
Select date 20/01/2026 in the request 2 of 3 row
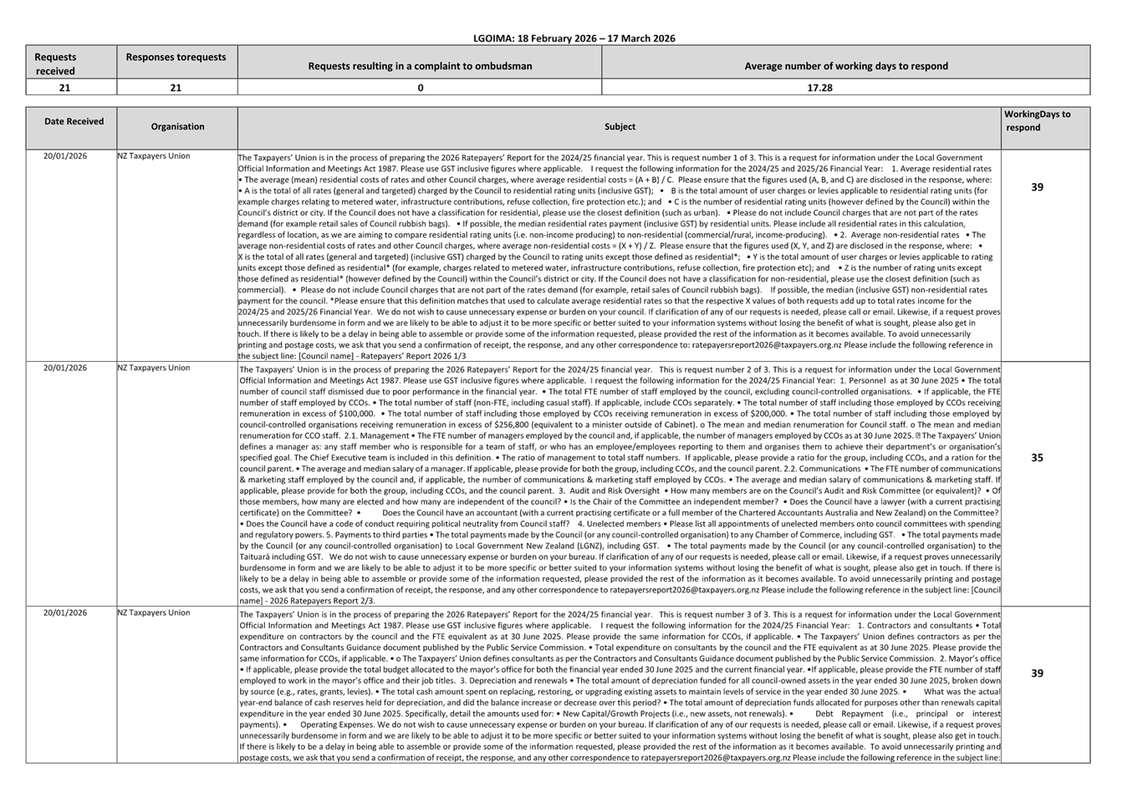[65, 368]
